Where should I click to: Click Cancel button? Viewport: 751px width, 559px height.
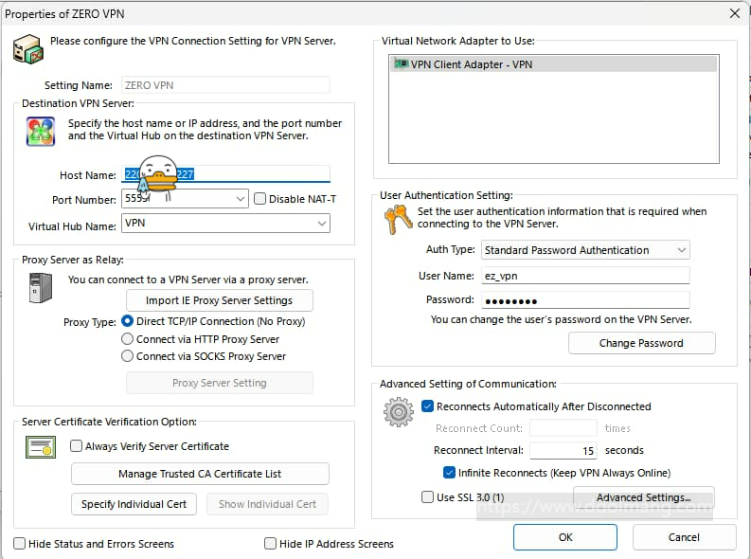click(684, 537)
